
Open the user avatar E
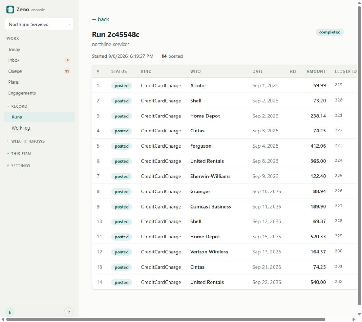click(x=10, y=312)
